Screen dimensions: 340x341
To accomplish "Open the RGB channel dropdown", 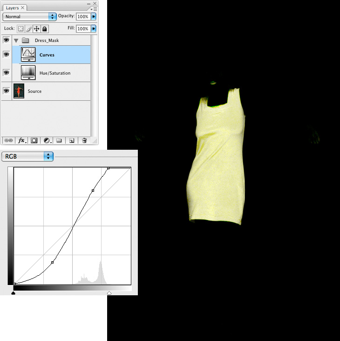I will coord(27,157).
